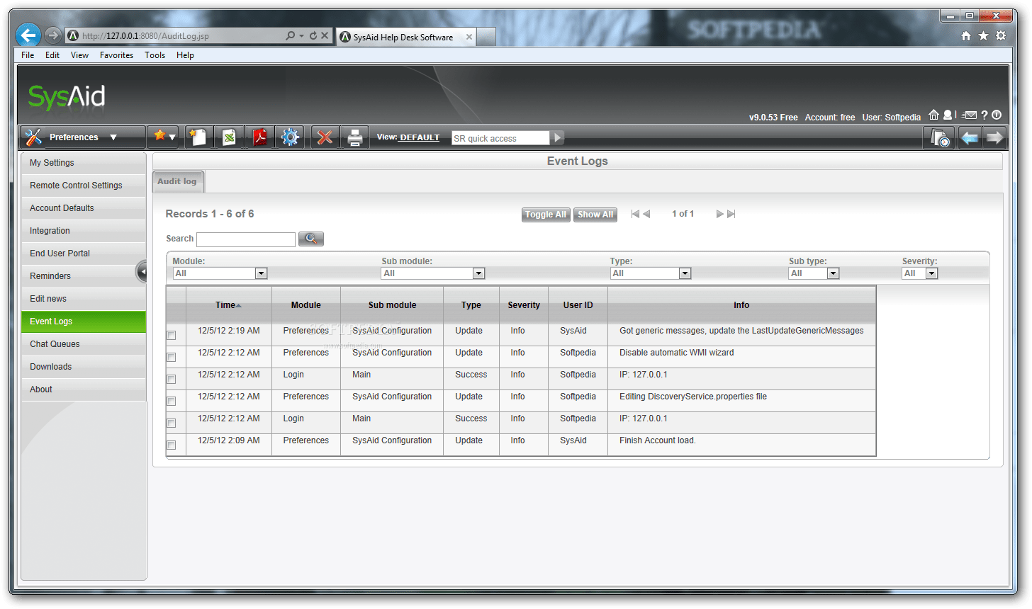Tick the checkbox on the 2:09 AM row
Image resolution: width=1032 pixels, height=609 pixels.
point(170,445)
